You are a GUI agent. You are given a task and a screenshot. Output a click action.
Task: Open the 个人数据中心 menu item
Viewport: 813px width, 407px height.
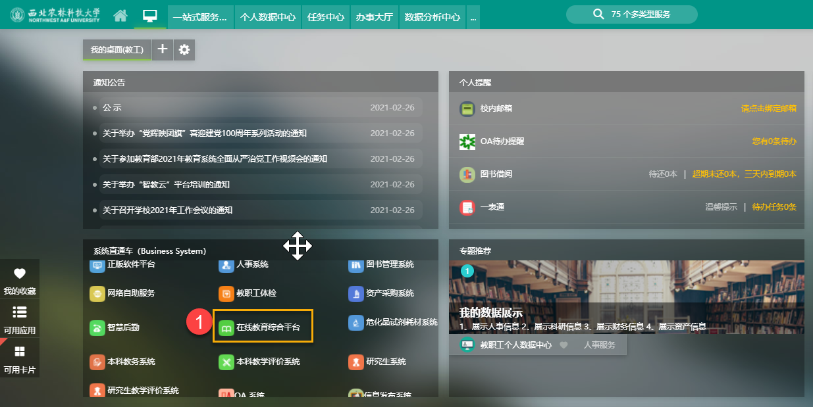tap(268, 17)
